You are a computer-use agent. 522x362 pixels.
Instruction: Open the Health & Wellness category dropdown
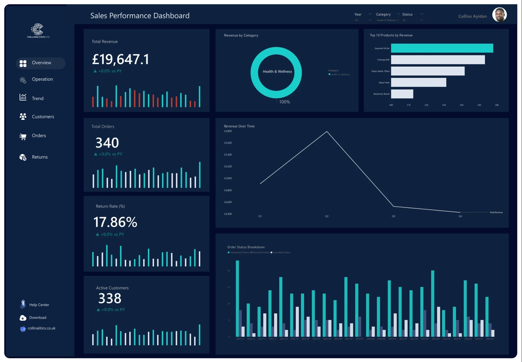(388, 20)
